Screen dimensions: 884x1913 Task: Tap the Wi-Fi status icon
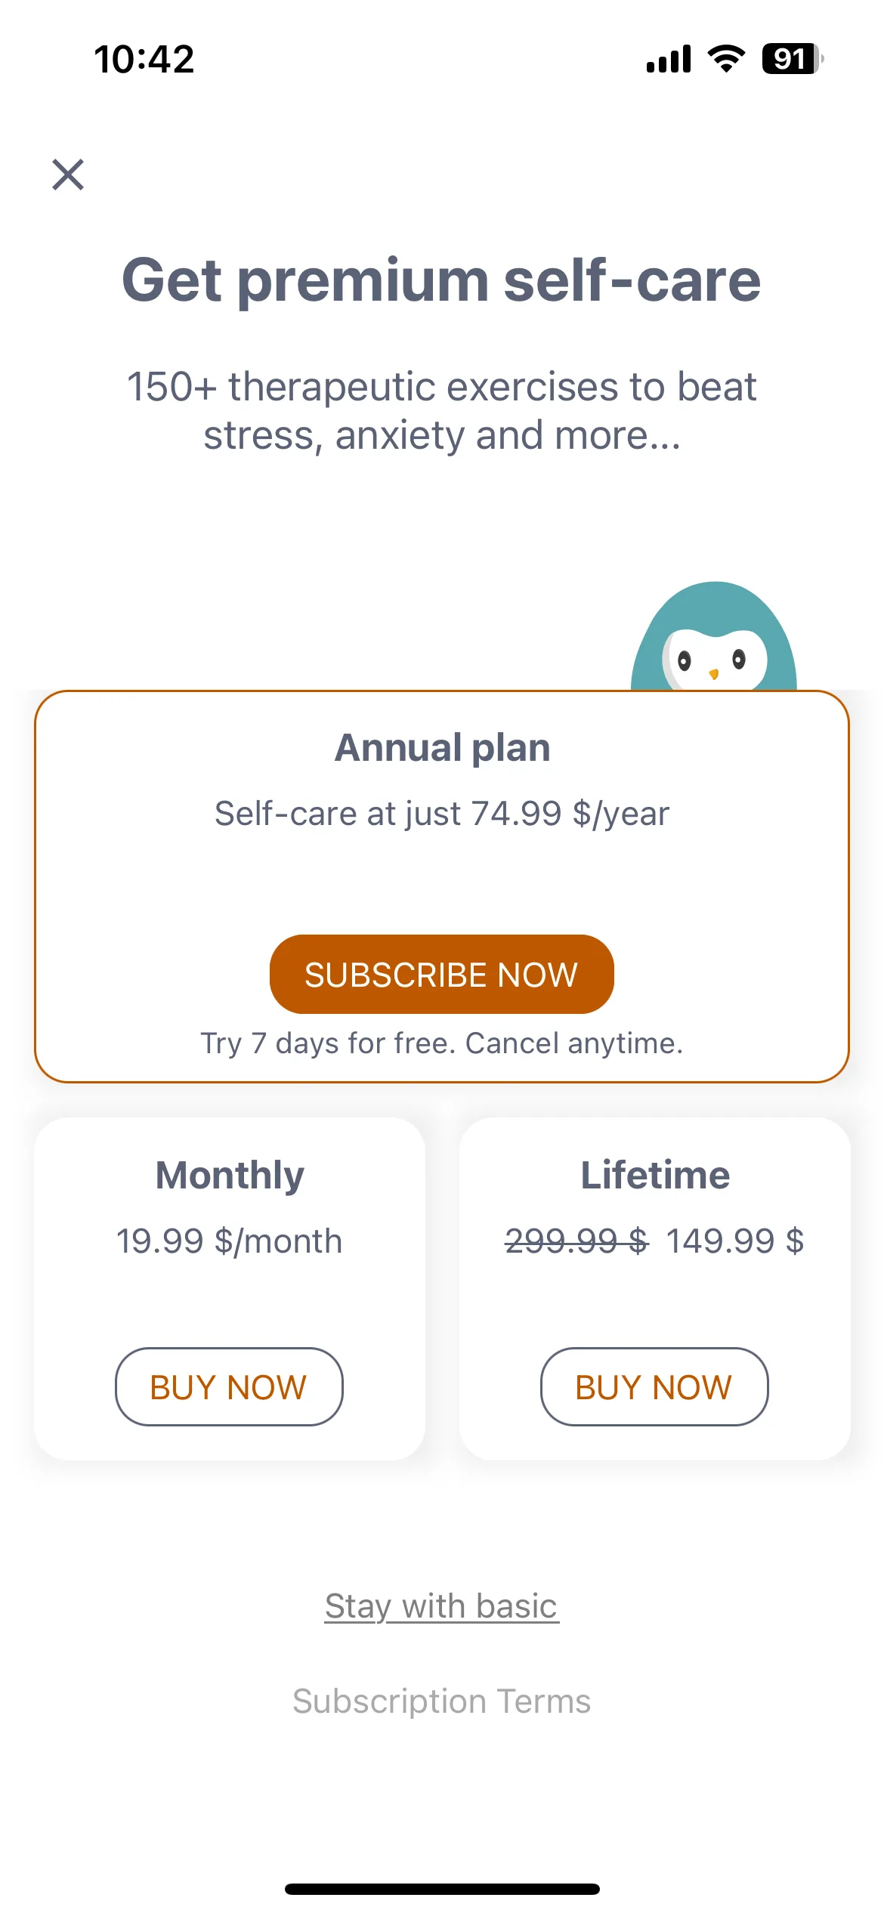[726, 59]
